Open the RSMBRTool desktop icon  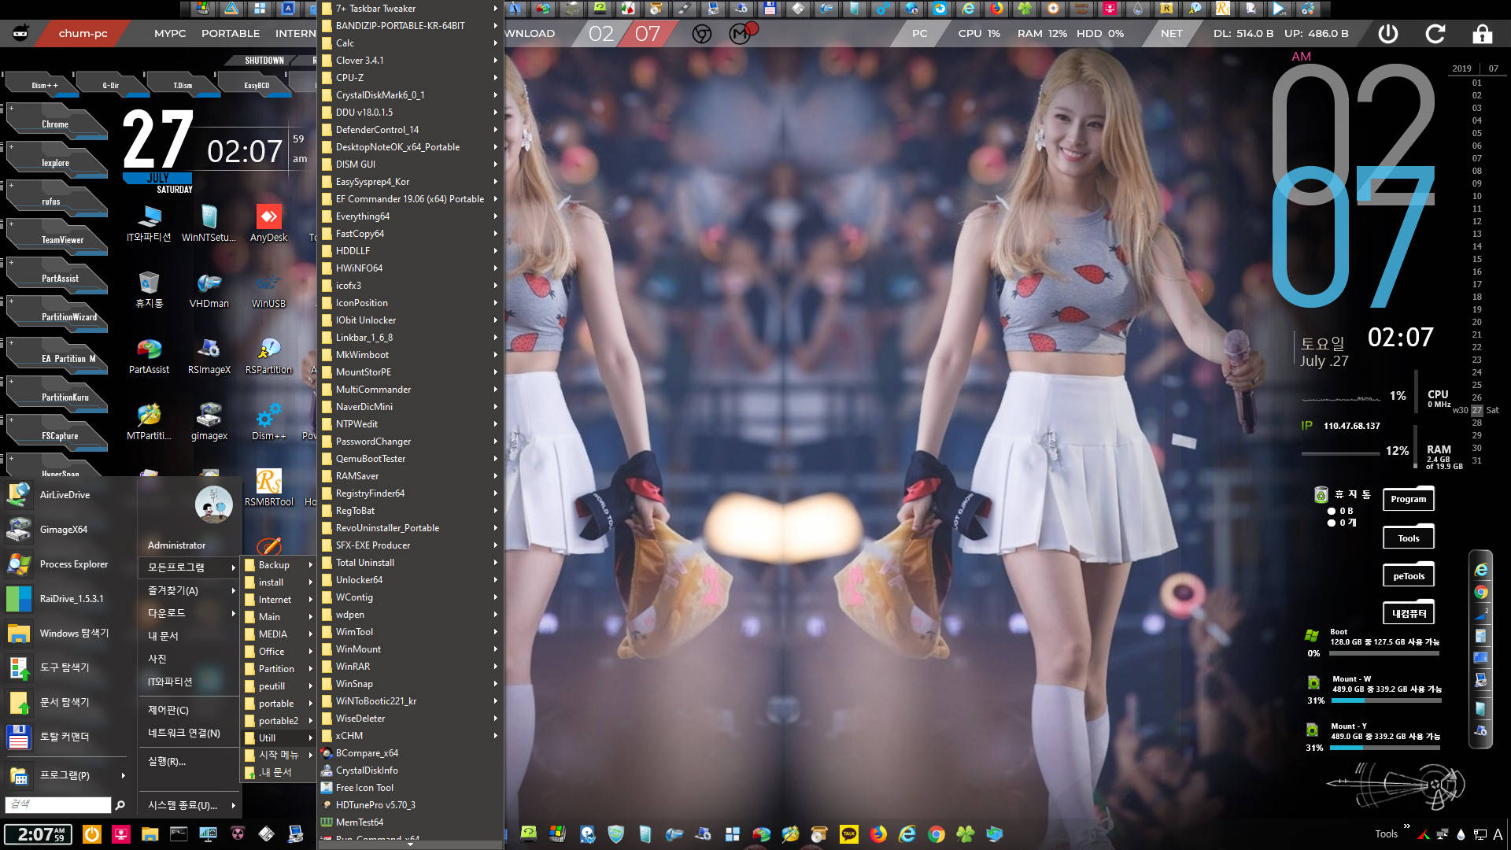[x=268, y=488]
